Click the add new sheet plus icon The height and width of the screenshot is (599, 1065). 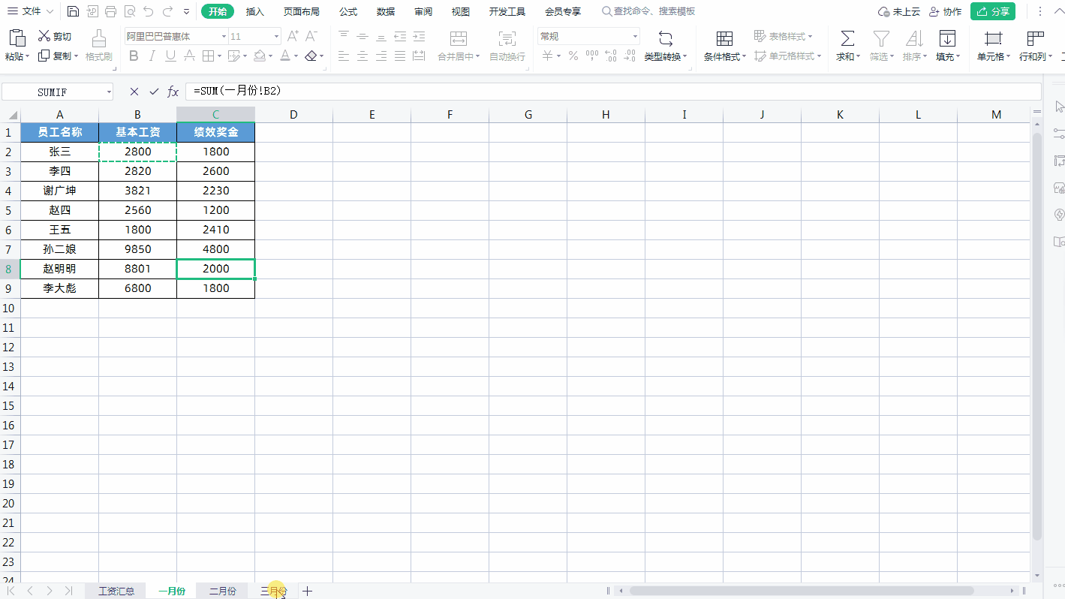(307, 591)
